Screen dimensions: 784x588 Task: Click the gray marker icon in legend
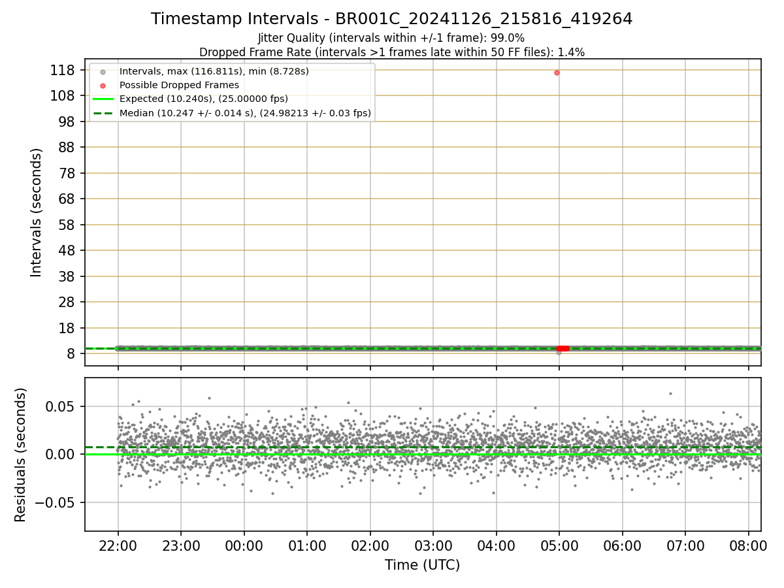pos(103,71)
